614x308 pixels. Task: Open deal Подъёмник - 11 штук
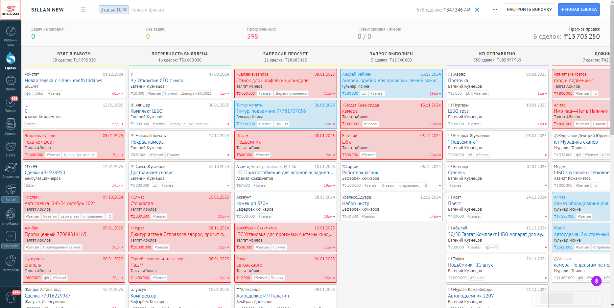(470, 265)
